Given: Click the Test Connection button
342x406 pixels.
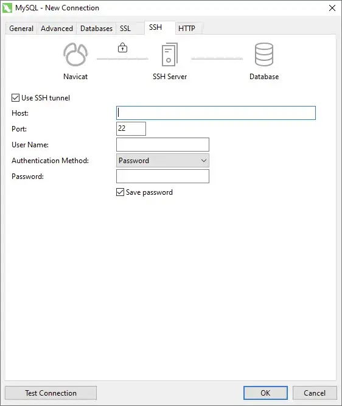Looking at the screenshot, I should (x=51, y=393).
